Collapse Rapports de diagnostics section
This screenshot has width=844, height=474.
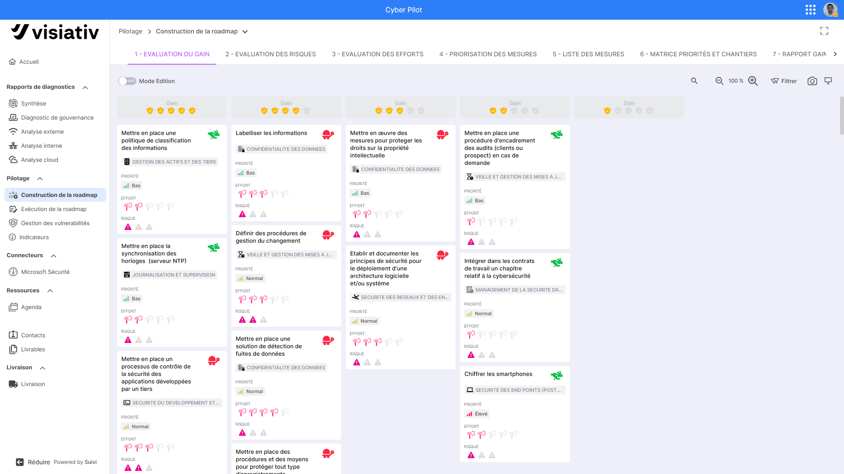[85, 87]
